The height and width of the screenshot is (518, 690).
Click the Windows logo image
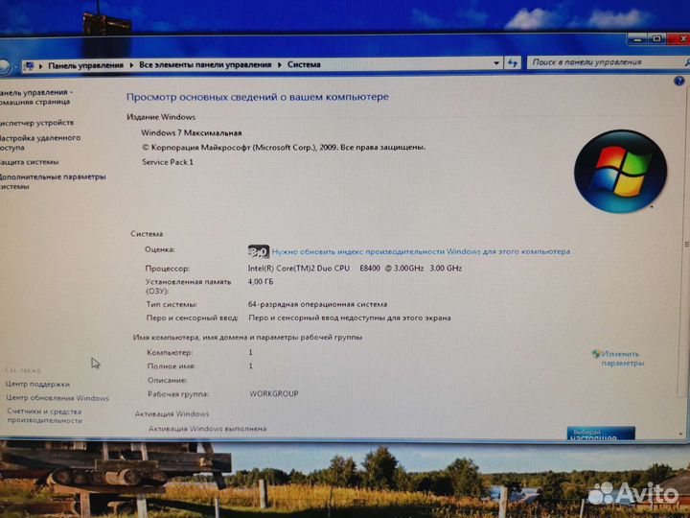point(620,171)
